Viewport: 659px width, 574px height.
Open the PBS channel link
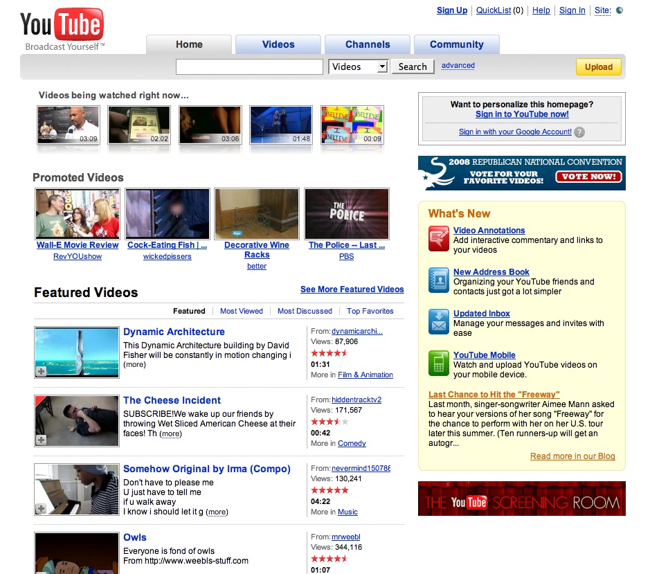(x=346, y=256)
